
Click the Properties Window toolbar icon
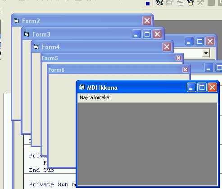pos(170,3)
